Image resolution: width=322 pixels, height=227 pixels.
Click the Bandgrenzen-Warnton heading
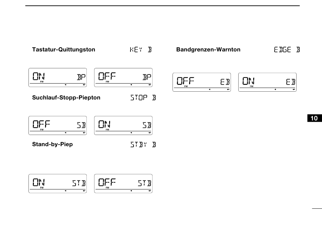click(x=208, y=50)
